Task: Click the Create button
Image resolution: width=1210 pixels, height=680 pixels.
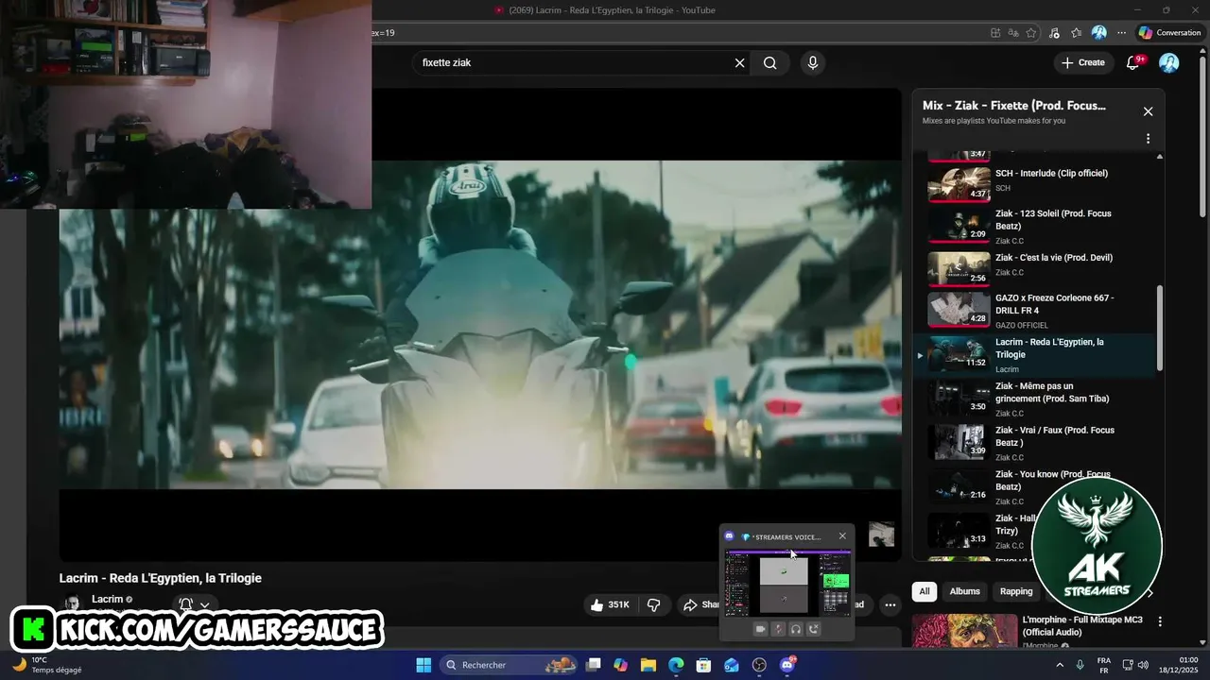Action: (1083, 62)
